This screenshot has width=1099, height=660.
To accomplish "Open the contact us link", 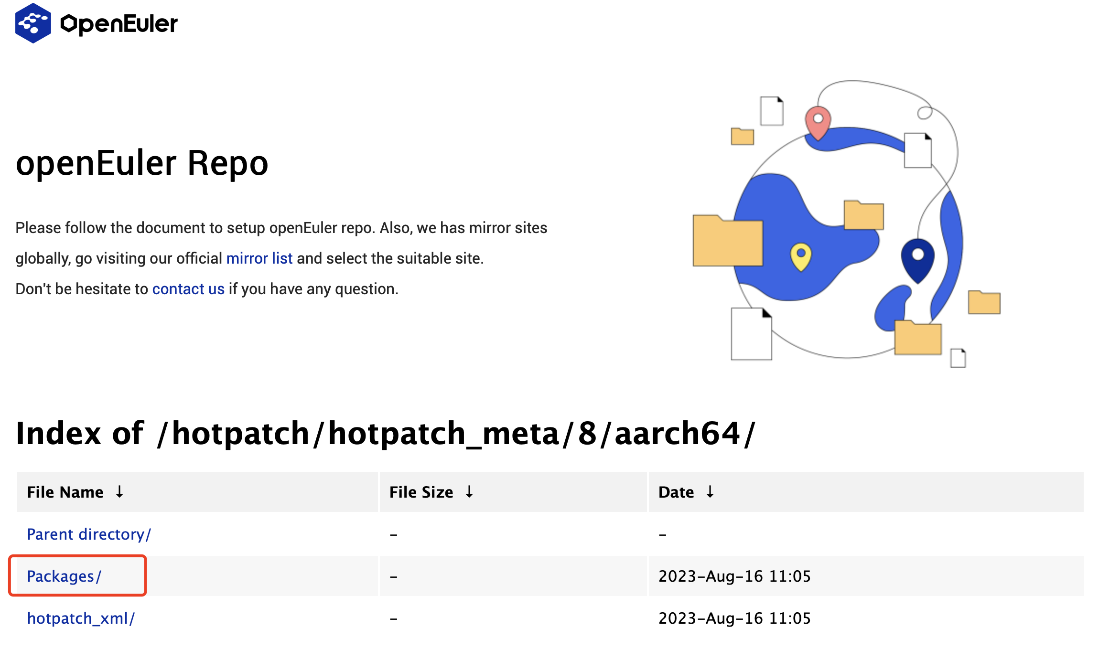I will [x=188, y=289].
